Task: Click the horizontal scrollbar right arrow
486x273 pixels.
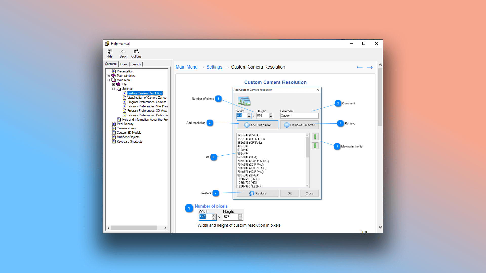Action: click(x=165, y=227)
